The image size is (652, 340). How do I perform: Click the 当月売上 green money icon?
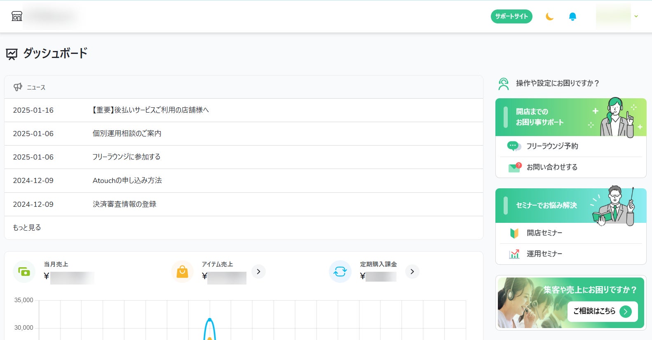tap(24, 272)
